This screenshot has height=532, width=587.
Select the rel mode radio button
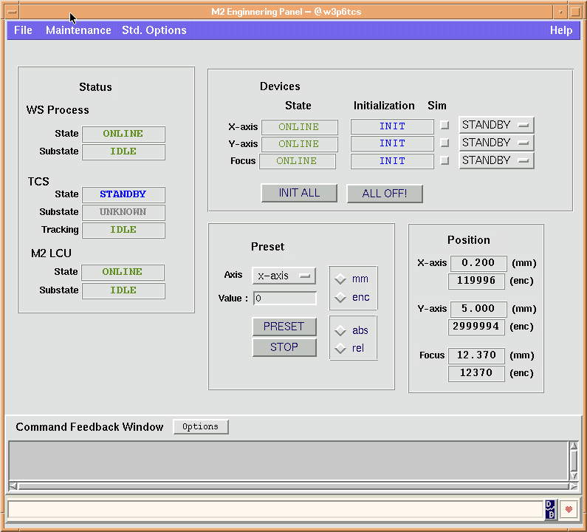[x=340, y=349]
